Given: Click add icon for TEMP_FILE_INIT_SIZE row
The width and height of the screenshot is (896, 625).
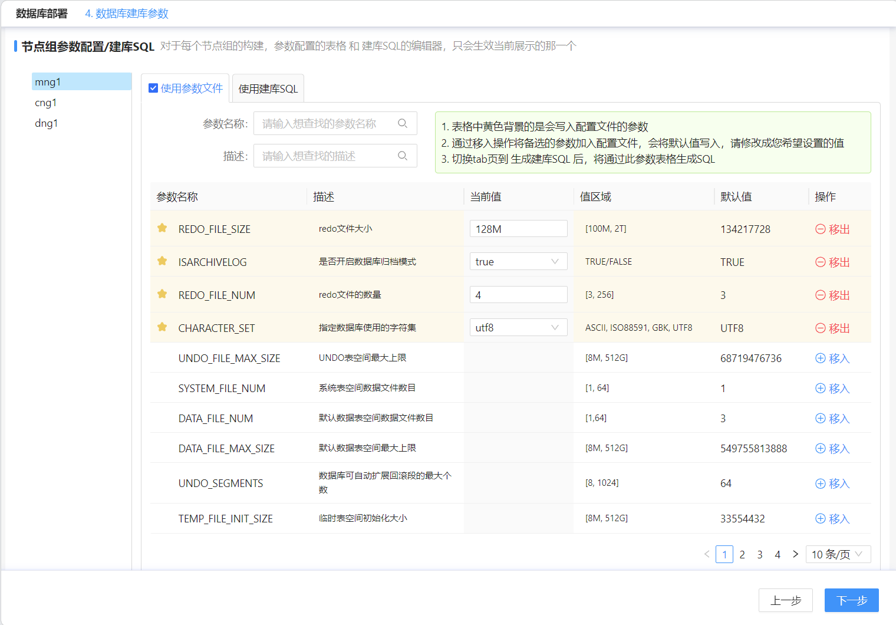Looking at the screenshot, I should [820, 519].
